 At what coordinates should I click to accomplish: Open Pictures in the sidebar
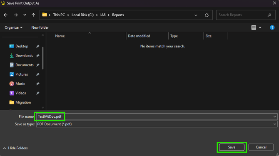(19, 74)
